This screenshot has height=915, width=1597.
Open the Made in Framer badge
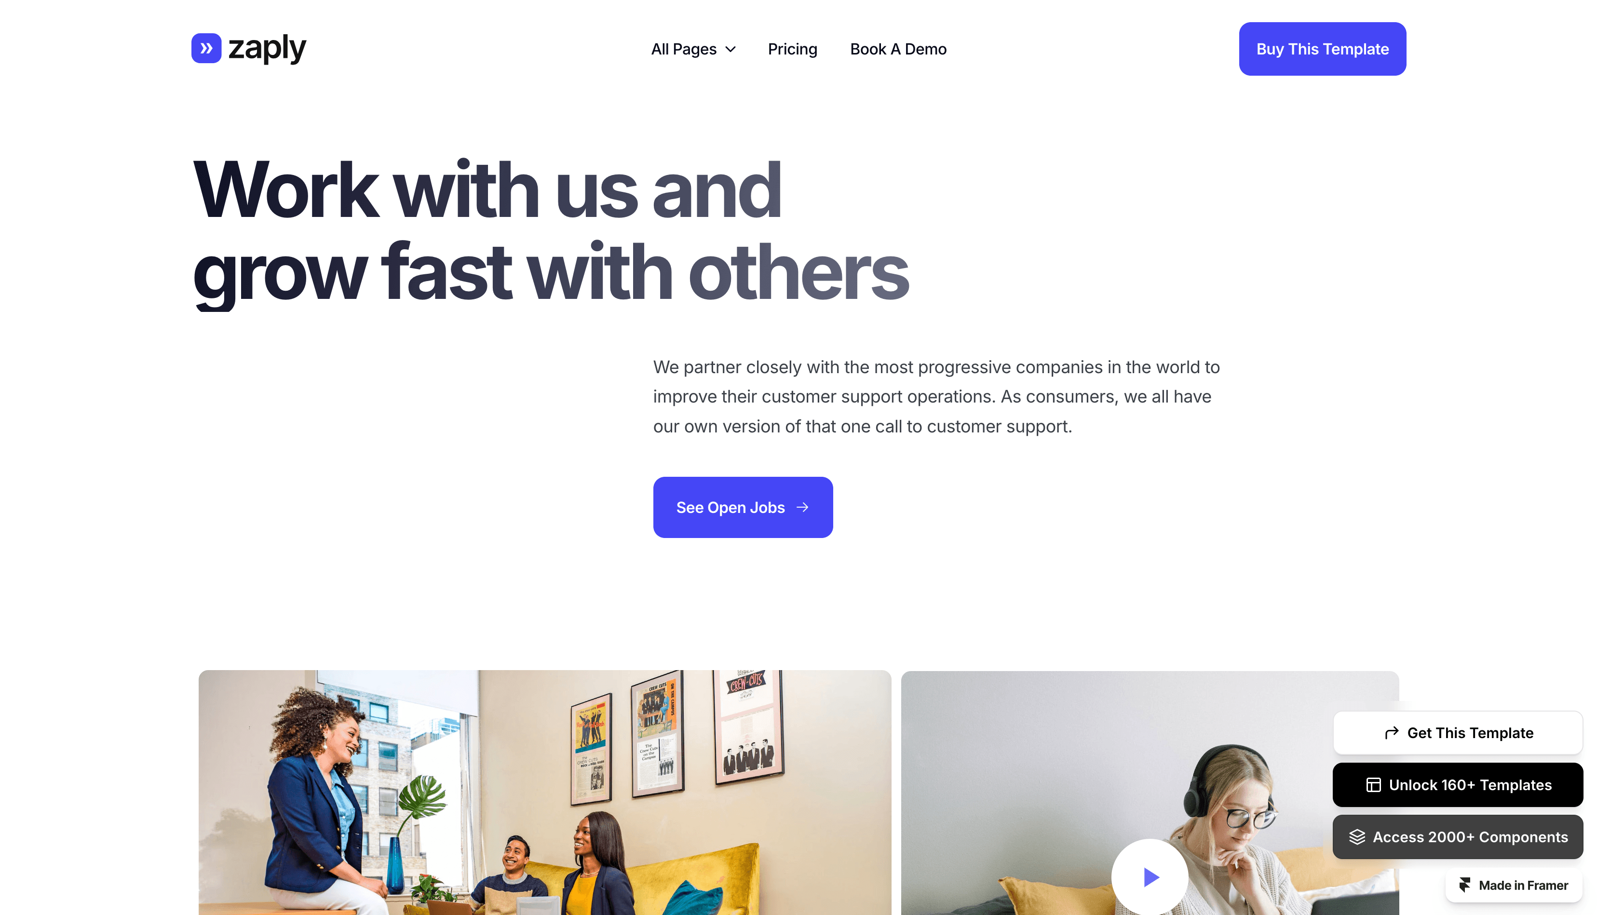pyautogui.click(x=1514, y=885)
